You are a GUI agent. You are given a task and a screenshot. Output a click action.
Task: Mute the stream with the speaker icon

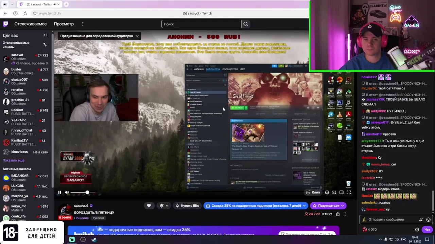coord(67,192)
